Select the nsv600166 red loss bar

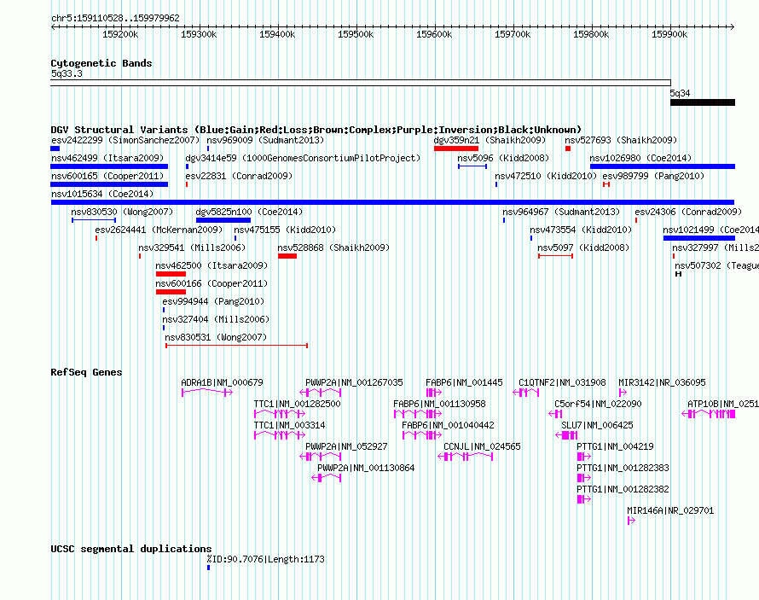click(x=171, y=292)
